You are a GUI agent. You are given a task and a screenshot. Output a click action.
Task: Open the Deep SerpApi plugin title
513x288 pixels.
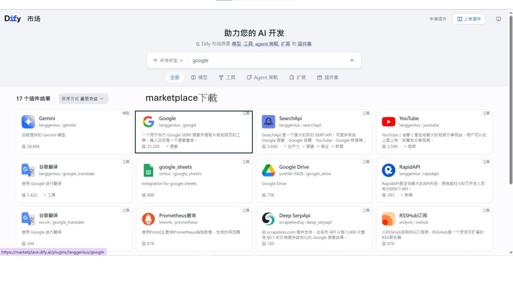coord(295,215)
